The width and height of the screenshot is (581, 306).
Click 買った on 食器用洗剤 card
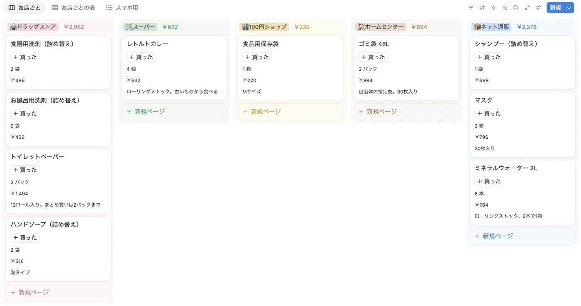point(25,57)
